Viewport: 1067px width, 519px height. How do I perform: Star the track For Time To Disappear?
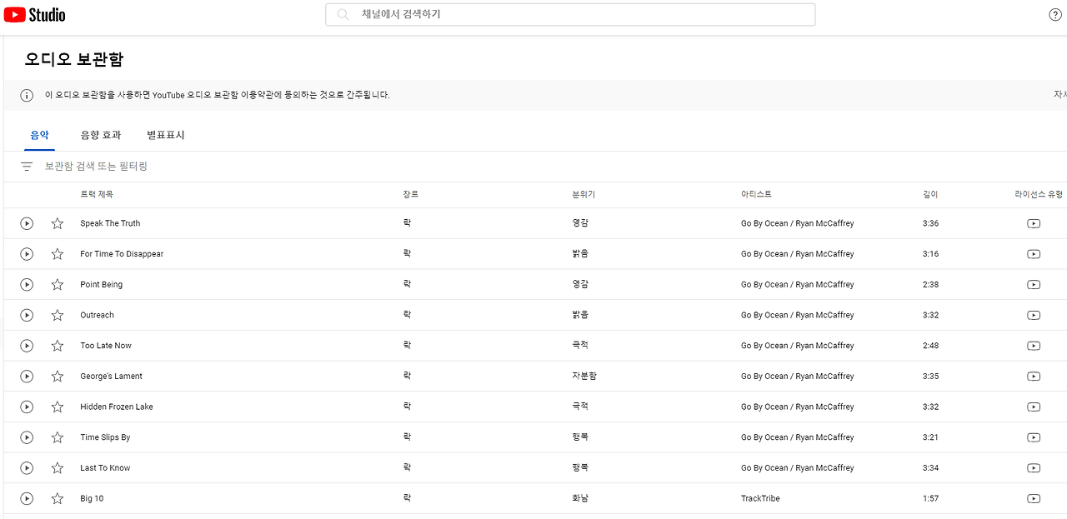(58, 254)
